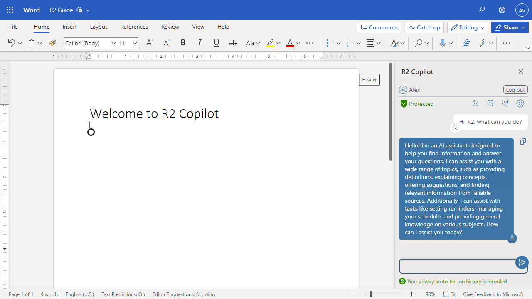
Task: Copy the assistant reply with copy icon
Action: tap(523, 142)
